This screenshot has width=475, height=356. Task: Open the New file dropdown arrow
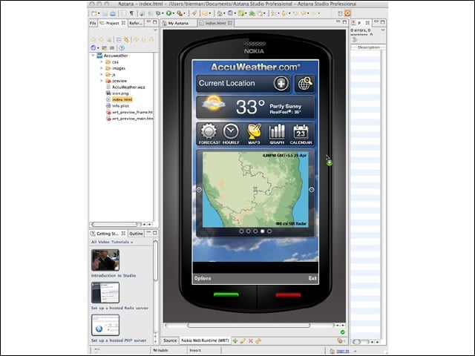coord(99,13)
